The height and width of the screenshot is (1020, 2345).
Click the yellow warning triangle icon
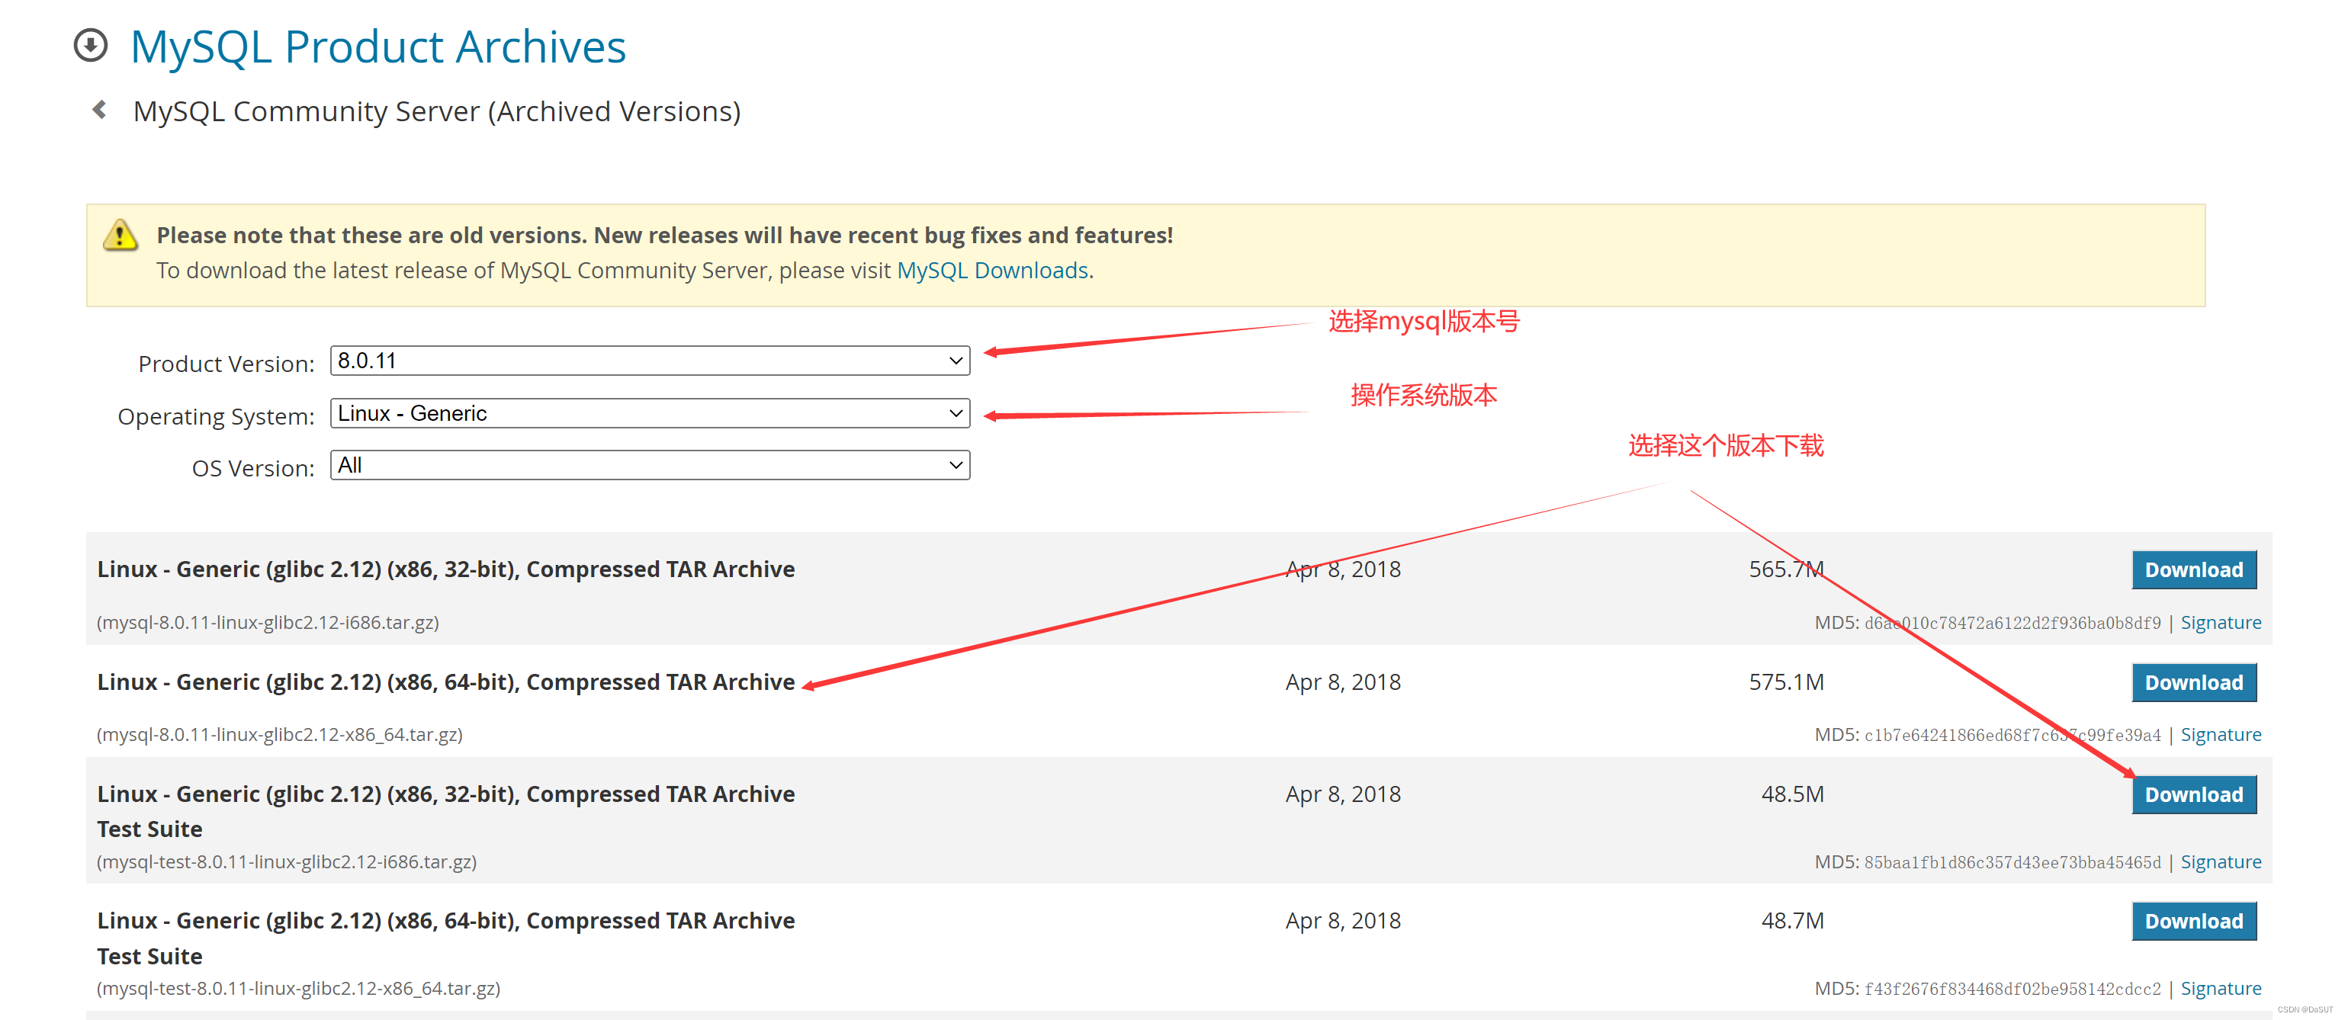click(x=120, y=235)
